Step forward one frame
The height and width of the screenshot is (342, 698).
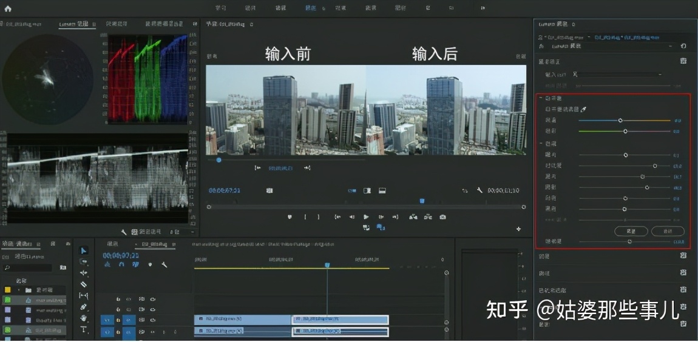(x=381, y=217)
